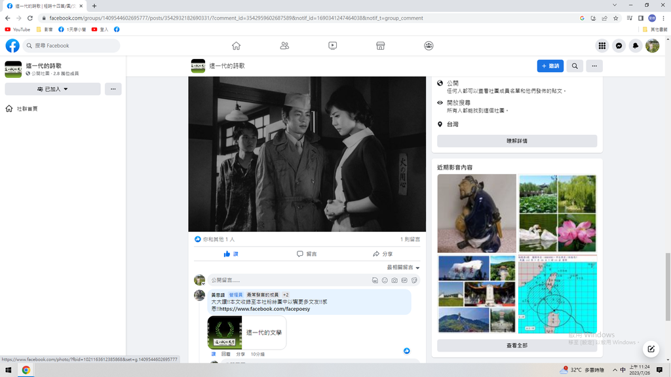The height and width of the screenshot is (377, 671).
Task: Open the grid menu icon
Action: [x=602, y=46]
